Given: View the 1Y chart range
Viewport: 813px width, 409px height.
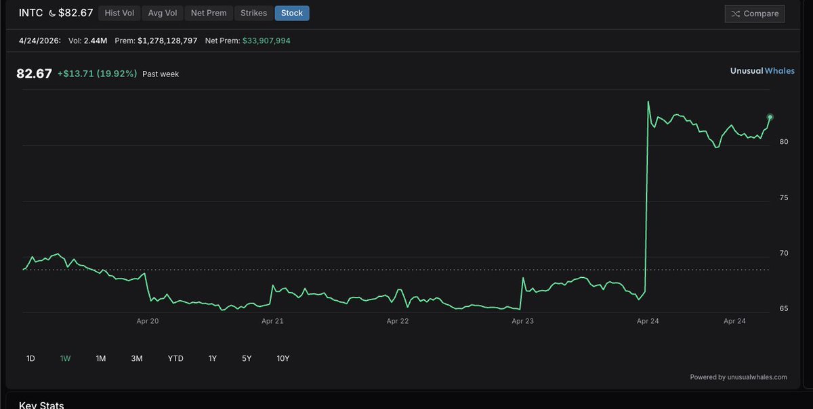Looking at the screenshot, I should (212, 358).
